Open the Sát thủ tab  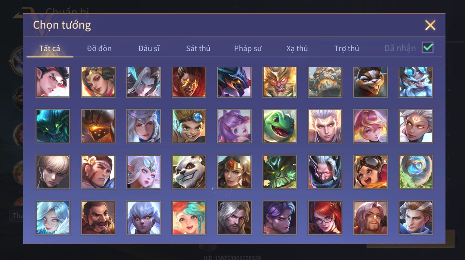pos(198,48)
